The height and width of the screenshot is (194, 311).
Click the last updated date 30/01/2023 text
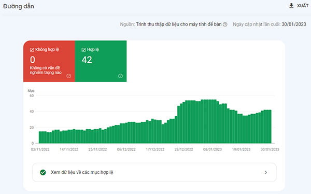click(x=294, y=24)
